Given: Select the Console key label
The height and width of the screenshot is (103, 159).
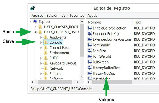Looking at the screenshot, I should [x=56, y=42].
